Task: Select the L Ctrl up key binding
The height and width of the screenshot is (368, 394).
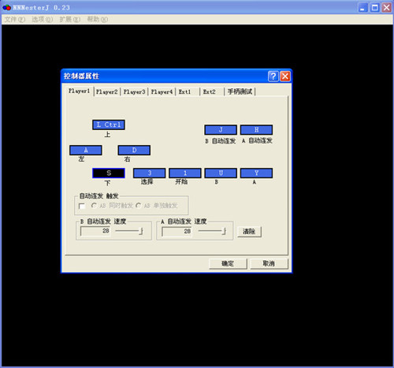Action: (109, 125)
